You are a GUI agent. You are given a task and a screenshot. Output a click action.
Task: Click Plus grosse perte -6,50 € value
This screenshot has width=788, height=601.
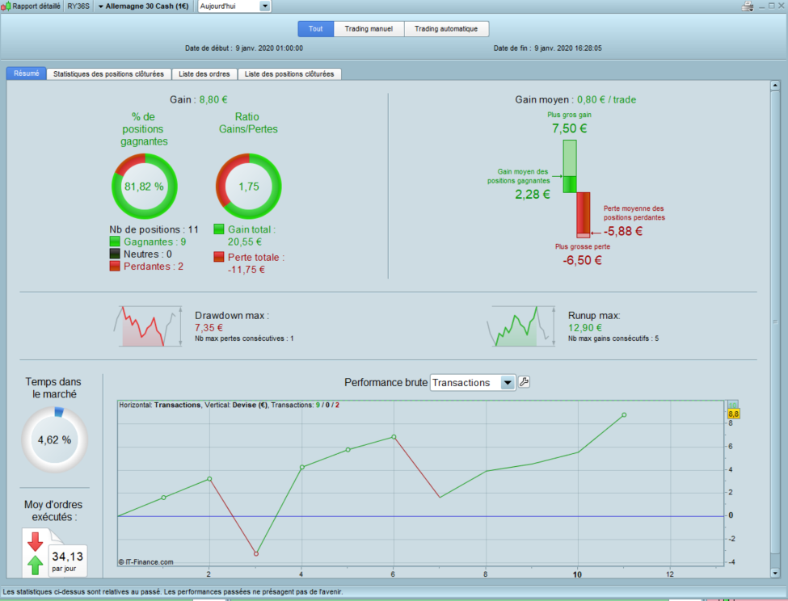(x=582, y=260)
